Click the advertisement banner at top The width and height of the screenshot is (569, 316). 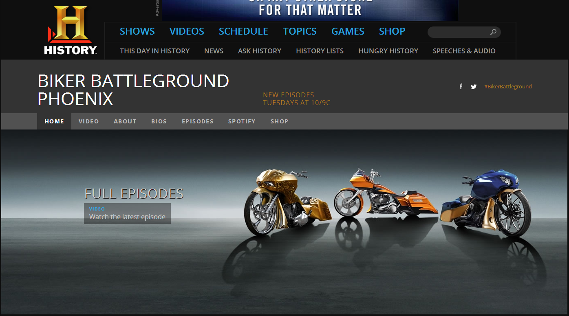pos(310,11)
